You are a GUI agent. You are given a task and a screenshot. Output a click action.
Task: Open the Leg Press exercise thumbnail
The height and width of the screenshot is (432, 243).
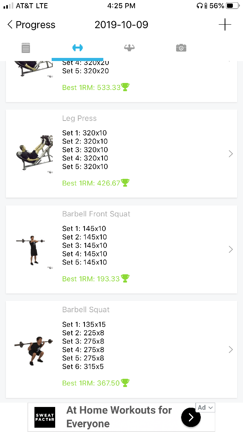(34, 153)
